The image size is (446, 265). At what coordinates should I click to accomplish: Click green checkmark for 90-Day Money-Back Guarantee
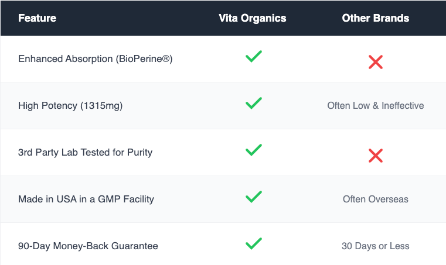pyautogui.click(x=253, y=243)
